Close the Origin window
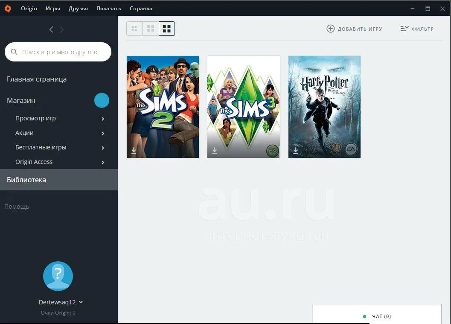Viewport: 451px width, 324px height. 442,9
